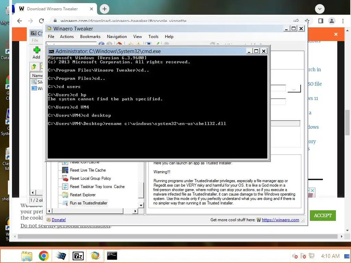Switch to Command Prompt taskbar icon
351x263 pixels.
[112, 255]
